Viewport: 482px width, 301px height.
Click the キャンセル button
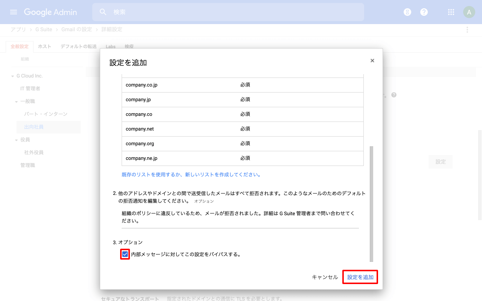coord(325,277)
